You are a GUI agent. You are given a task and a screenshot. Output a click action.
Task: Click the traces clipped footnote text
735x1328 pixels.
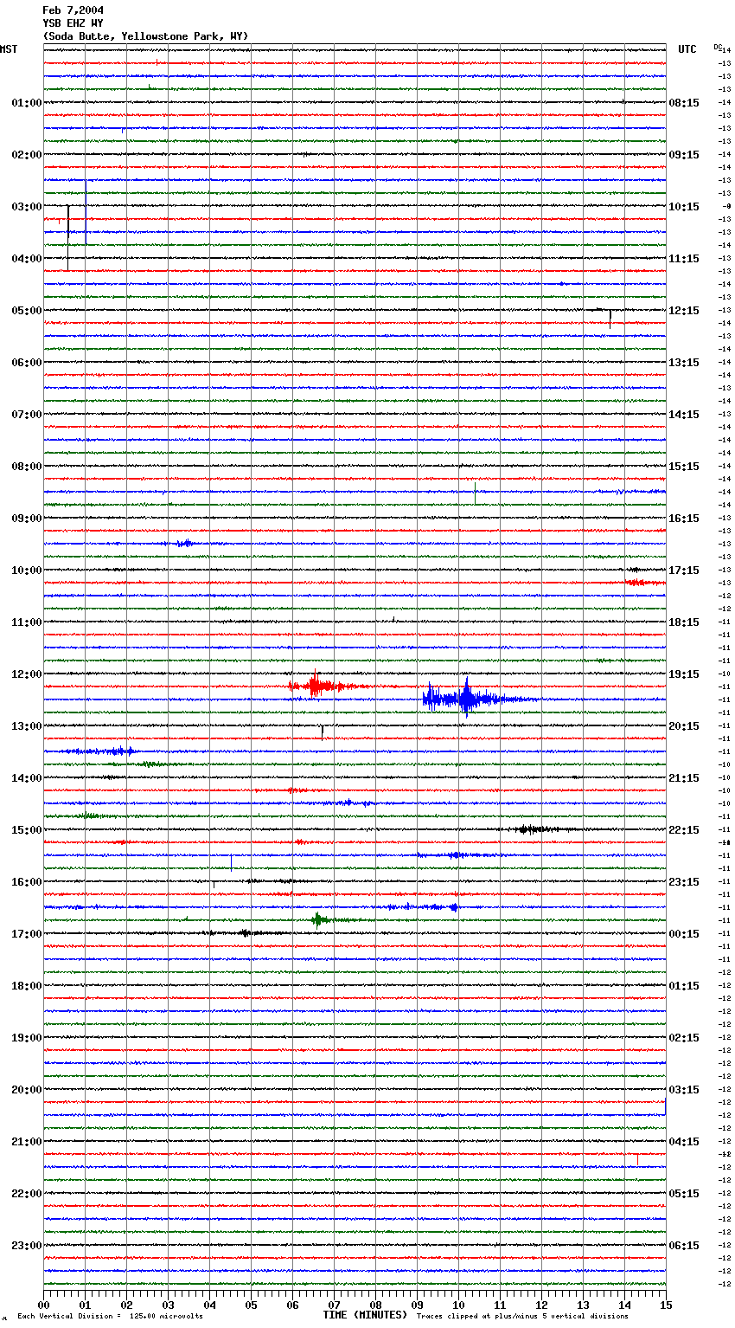(x=522, y=1316)
